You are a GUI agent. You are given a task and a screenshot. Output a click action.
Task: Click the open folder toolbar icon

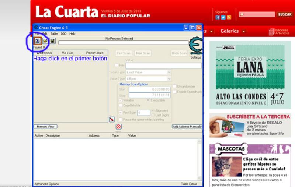[45, 41]
